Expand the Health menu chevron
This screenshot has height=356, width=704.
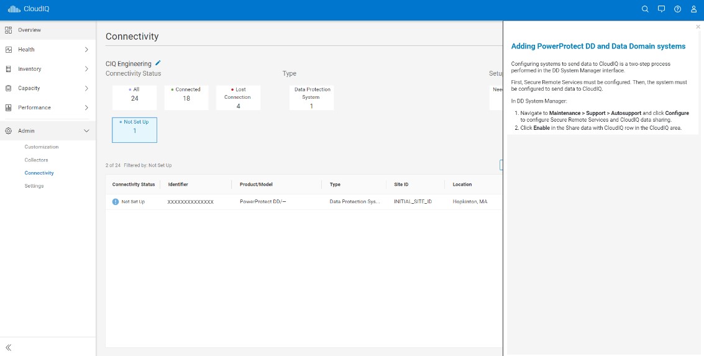coord(86,50)
